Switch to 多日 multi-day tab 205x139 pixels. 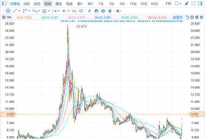tap(37, 4)
